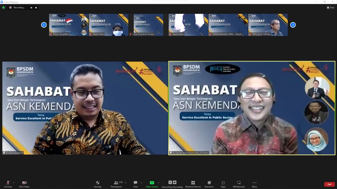
Task: Click Fisika Prasetyo P's video tile
Action: (x=85, y=108)
